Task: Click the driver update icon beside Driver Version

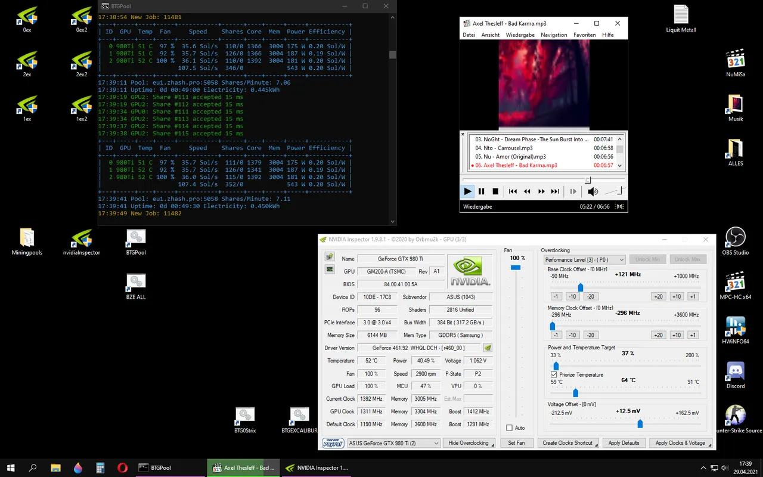Action: [488, 348]
